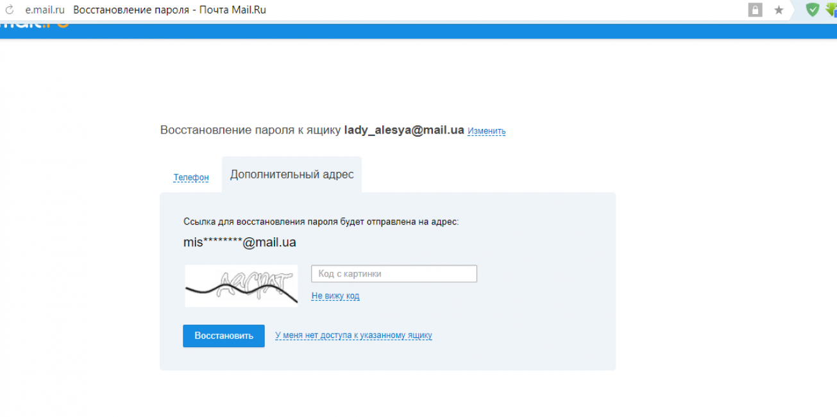This screenshot has height=417, width=837.
Task: Focus the 'Код с картинки' input field
Action: coord(394,274)
